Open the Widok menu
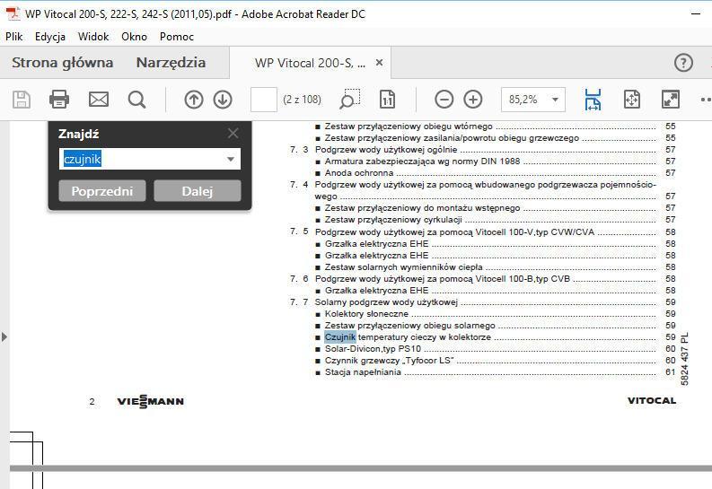This screenshot has width=712, height=489. click(x=93, y=37)
